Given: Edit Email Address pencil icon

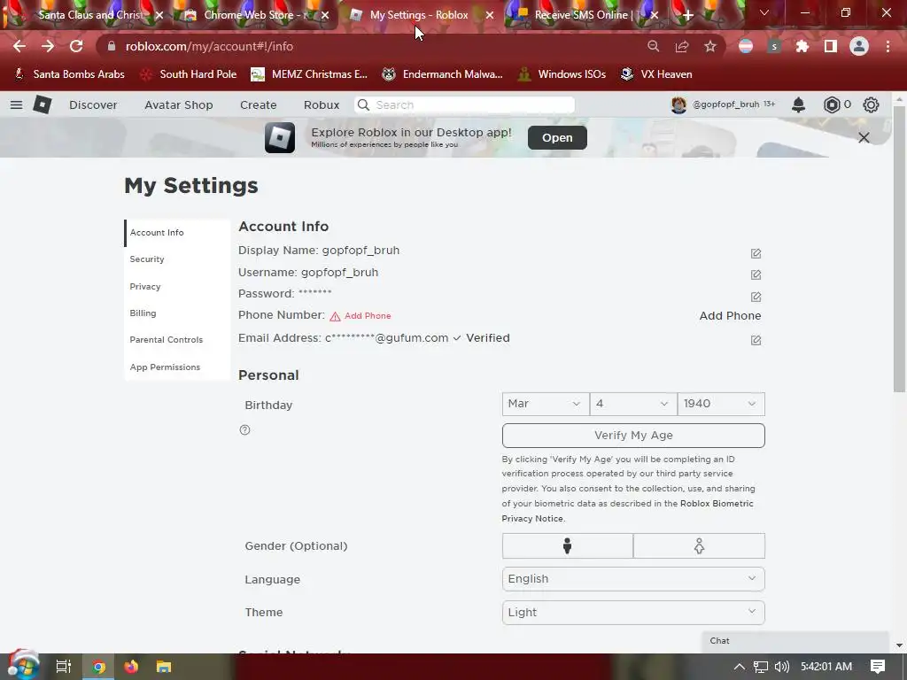Looking at the screenshot, I should (756, 340).
